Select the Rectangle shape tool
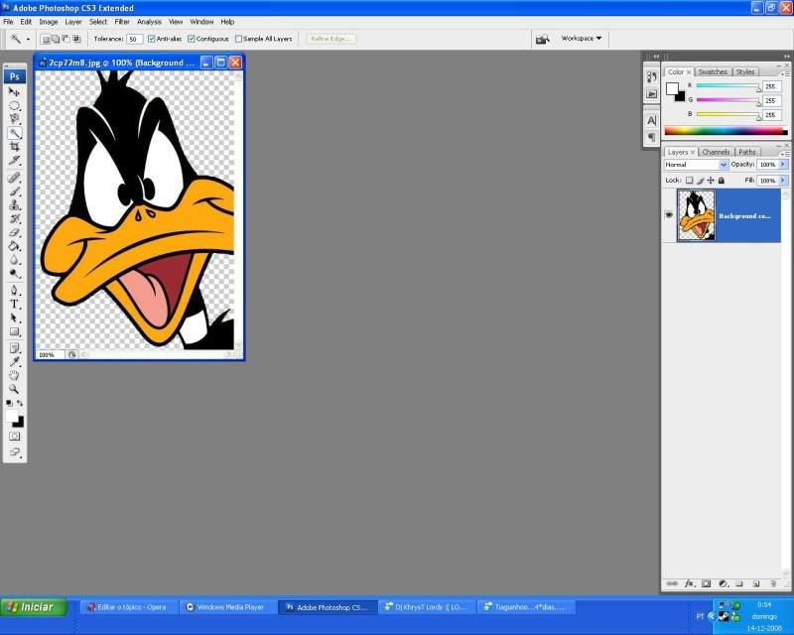Screen dimensions: 794x635 click(x=14, y=331)
